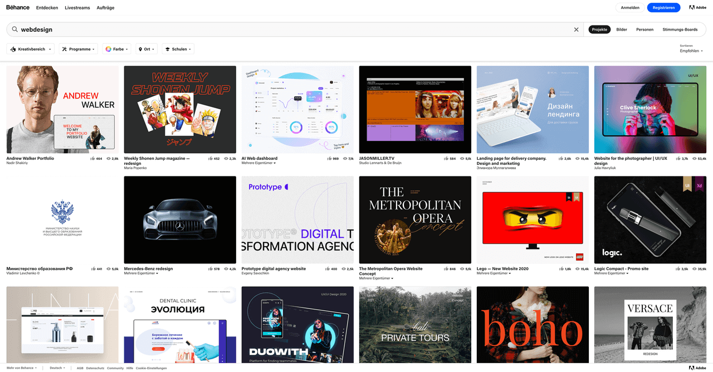Open the Kreativbereich filter dropdown
The height and width of the screenshot is (372, 713).
point(30,48)
